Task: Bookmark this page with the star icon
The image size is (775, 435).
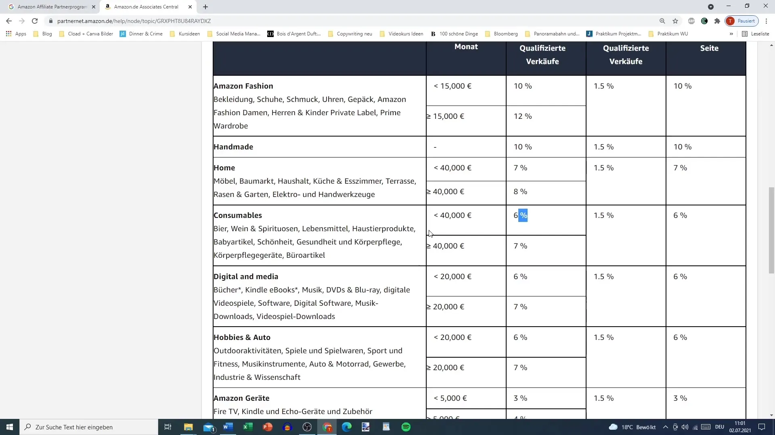Action: coord(675,21)
